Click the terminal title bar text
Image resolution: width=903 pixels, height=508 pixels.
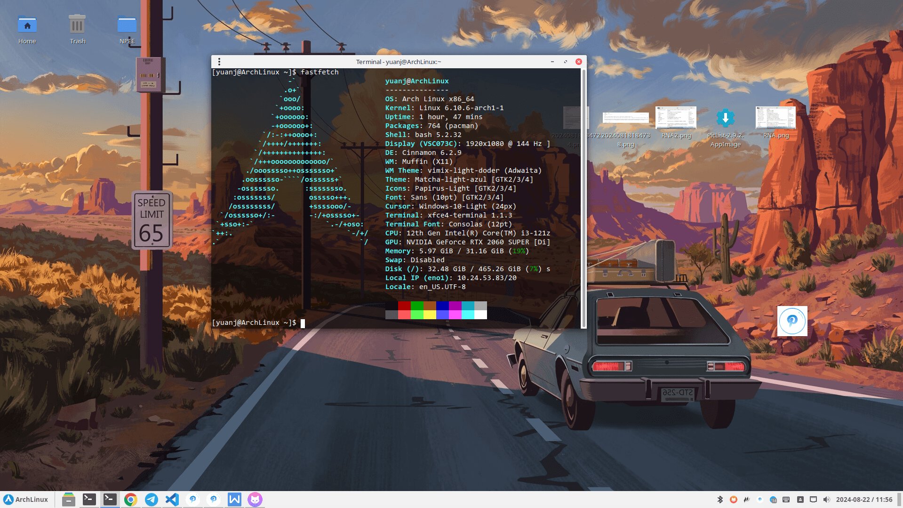coord(398,62)
